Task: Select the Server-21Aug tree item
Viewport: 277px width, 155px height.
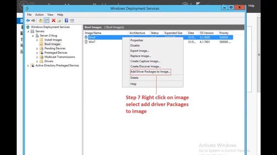Action: (48, 35)
